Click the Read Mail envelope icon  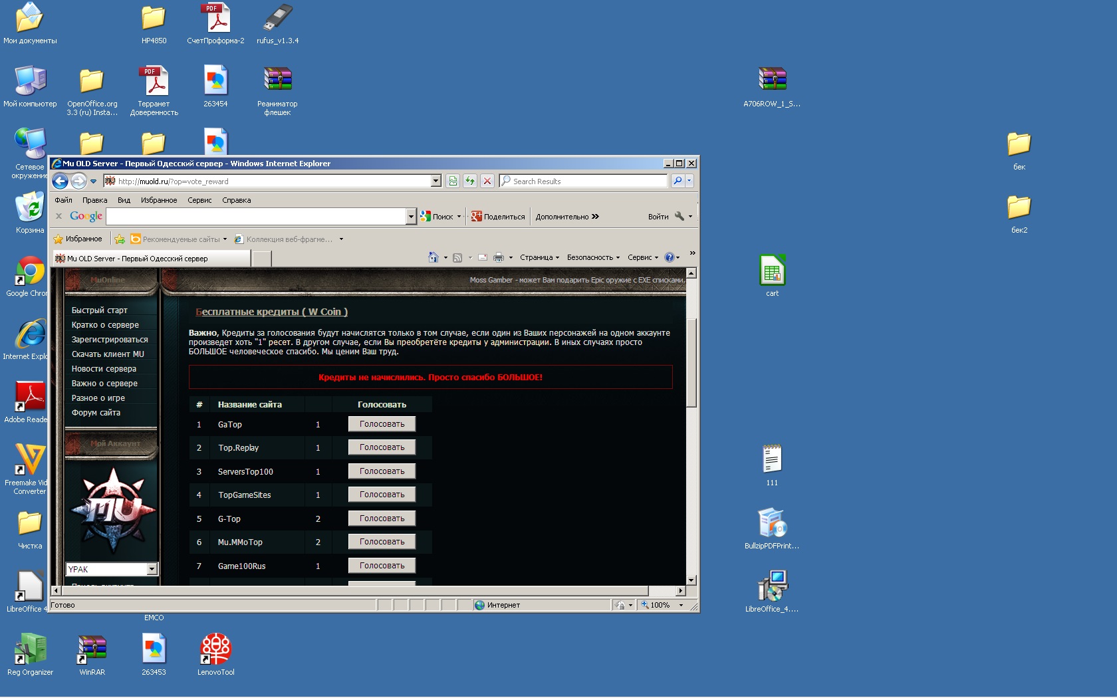tap(483, 257)
